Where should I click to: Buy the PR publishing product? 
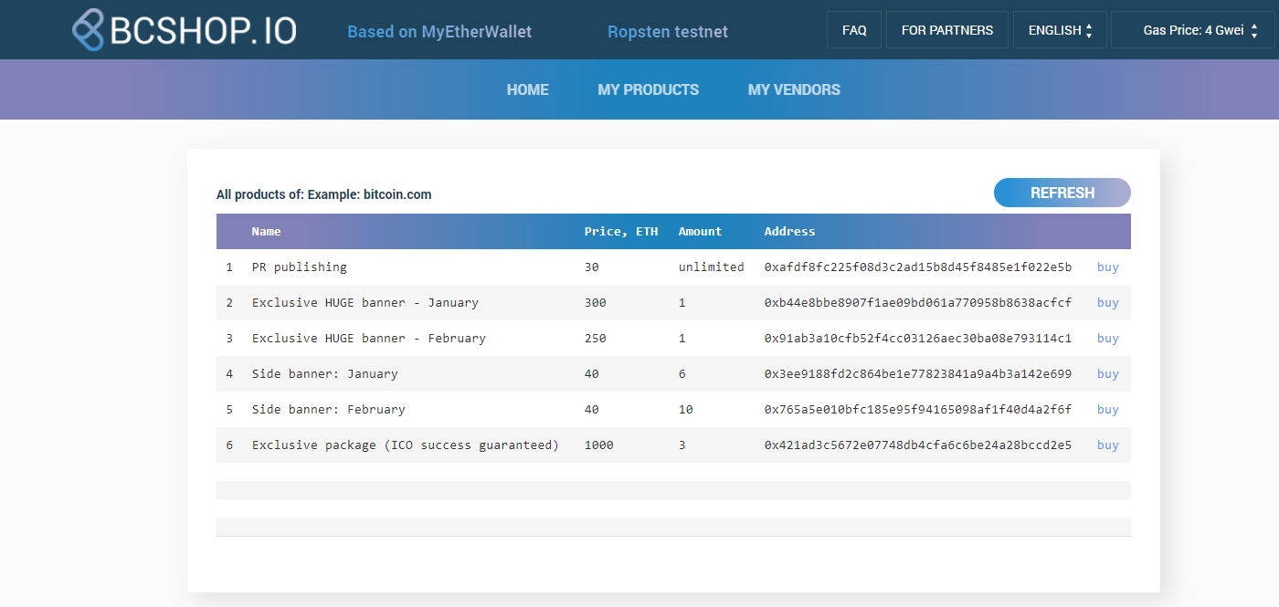(x=1108, y=267)
